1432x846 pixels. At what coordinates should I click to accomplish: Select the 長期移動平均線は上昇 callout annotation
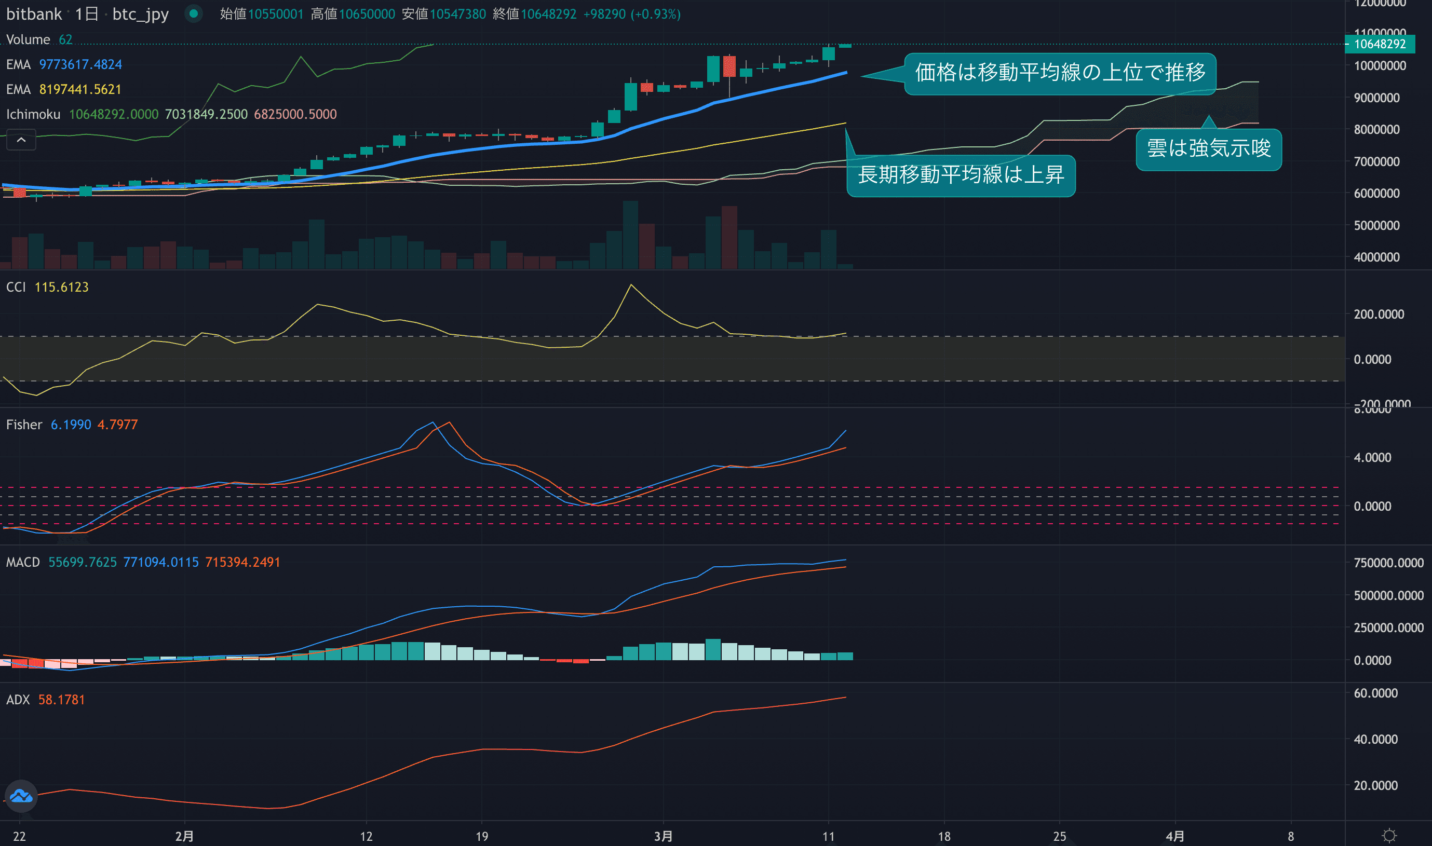[x=961, y=175]
